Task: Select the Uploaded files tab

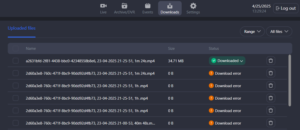Action: click(22, 28)
